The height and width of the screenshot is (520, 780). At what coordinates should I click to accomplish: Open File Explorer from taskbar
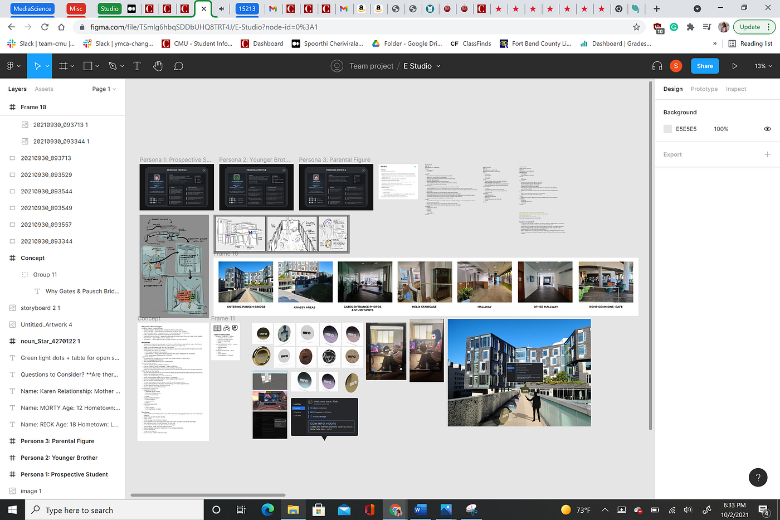[x=293, y=509]
